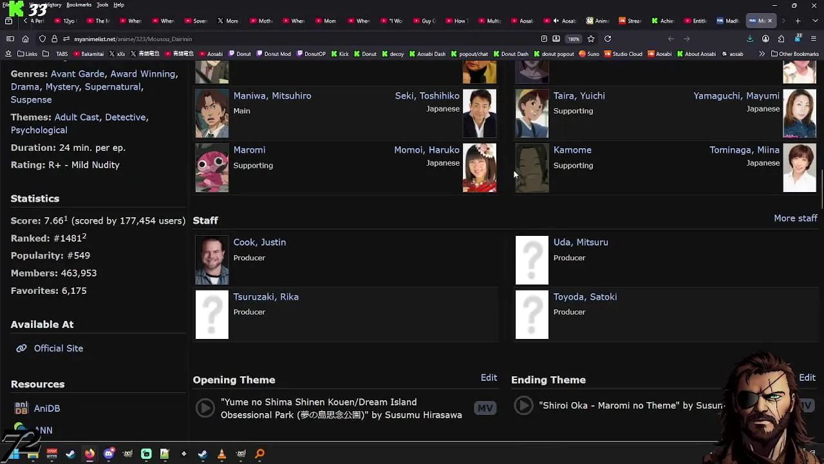Open Firefox application hamburger menu
824x464 pixels.
(x=813, y=39)
